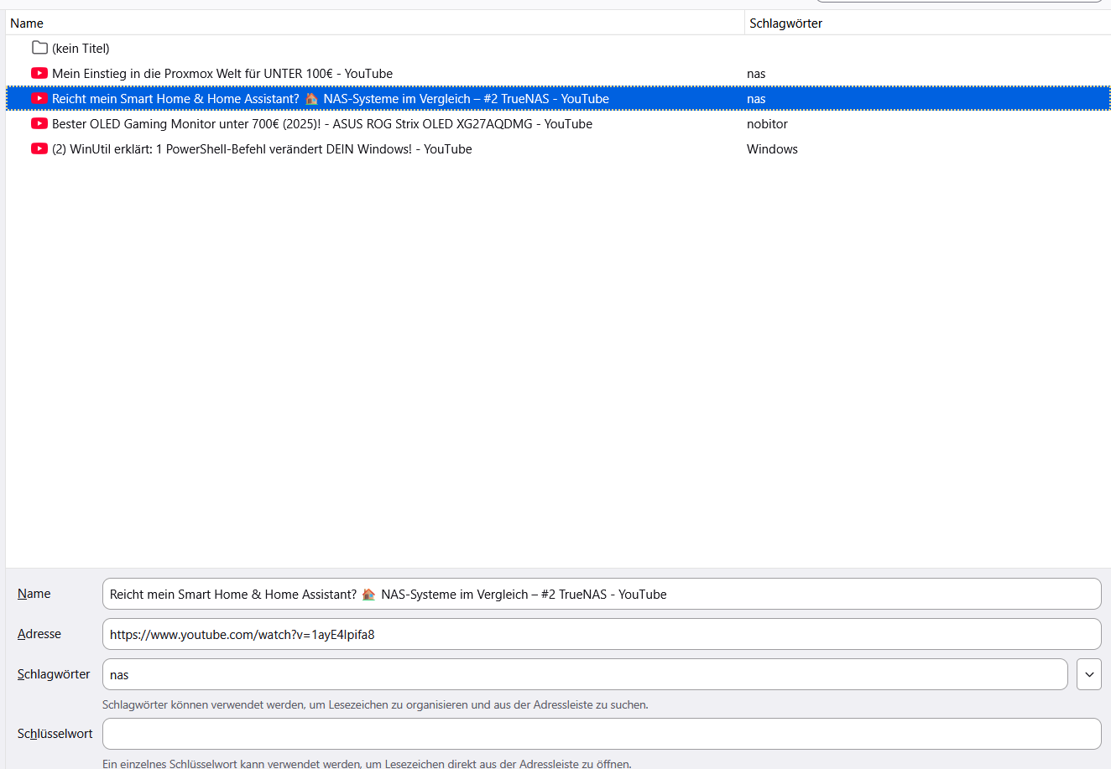Focus the Schlagwörter input field containing nas
Viewport: 1111px width, 769px height.
click(x=585, y=674)
